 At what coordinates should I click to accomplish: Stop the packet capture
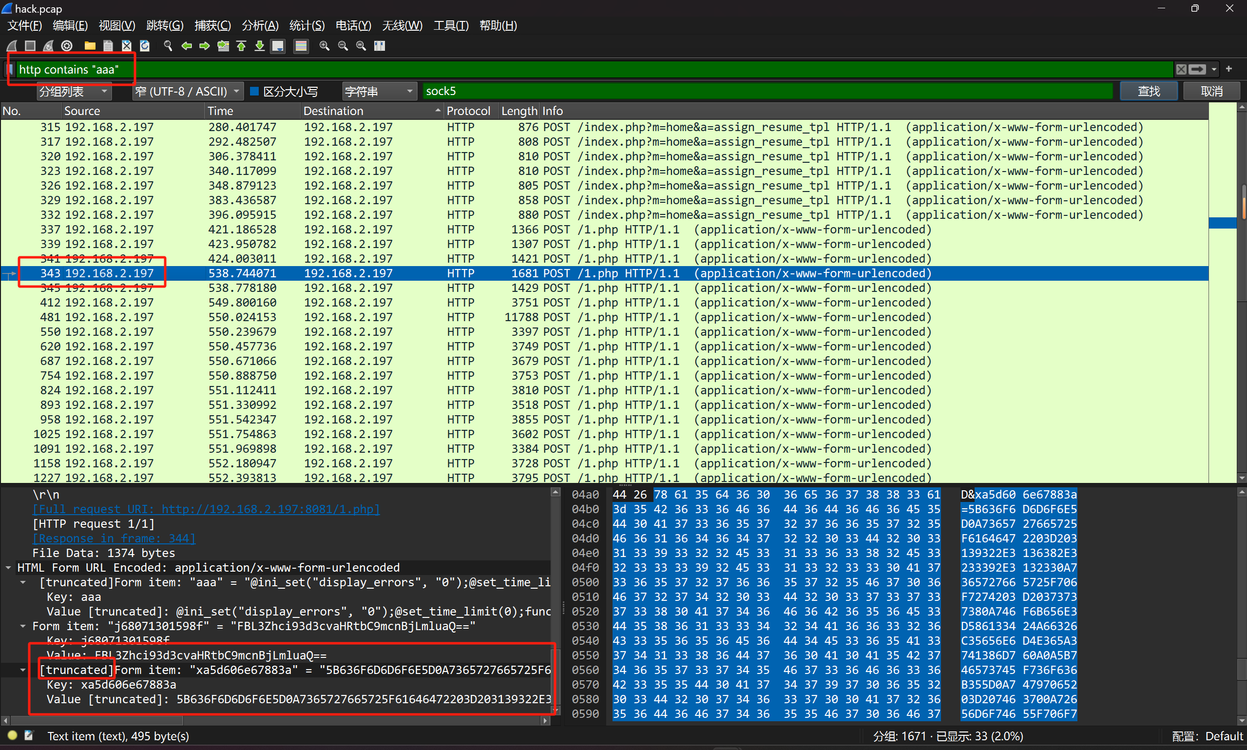coord(30,46)
